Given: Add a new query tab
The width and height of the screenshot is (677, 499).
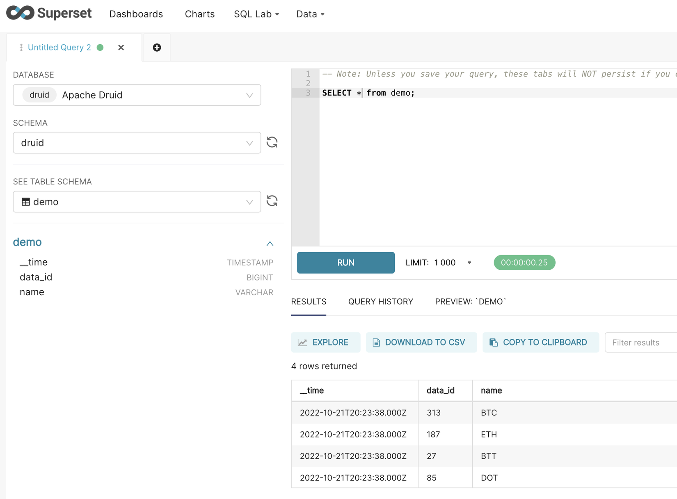Looking at the screenshot, I should tap(157, 48).
